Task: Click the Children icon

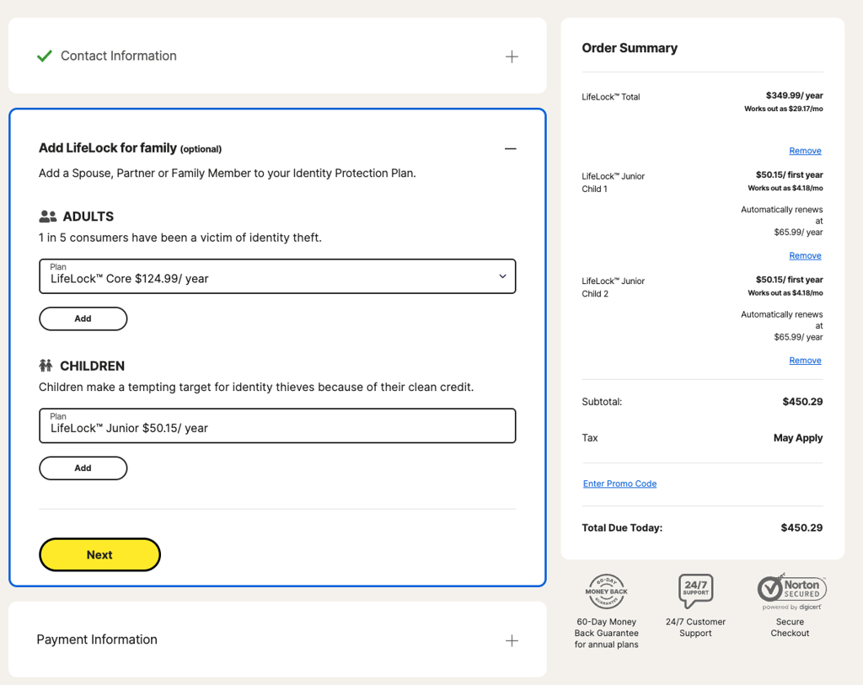Action: [46, 366]
